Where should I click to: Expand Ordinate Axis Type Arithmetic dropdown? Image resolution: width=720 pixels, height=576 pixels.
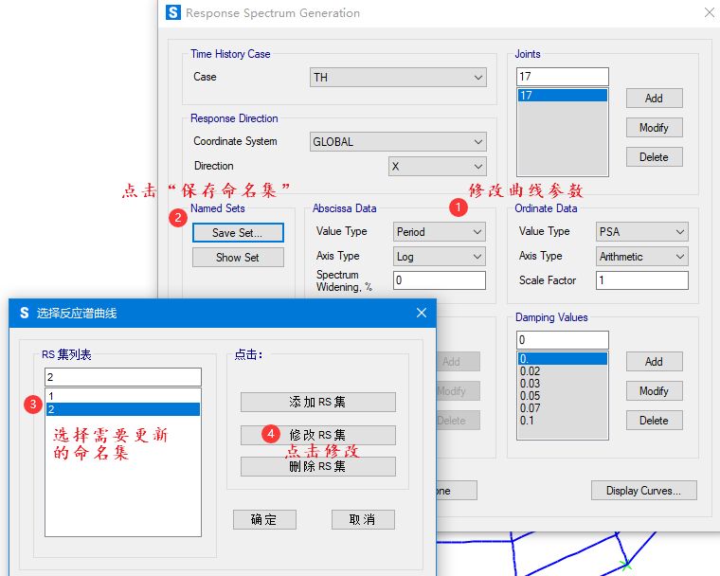point(641,257)
